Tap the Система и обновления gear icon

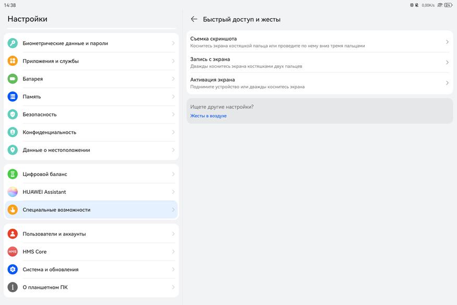(x=13, y=269)
